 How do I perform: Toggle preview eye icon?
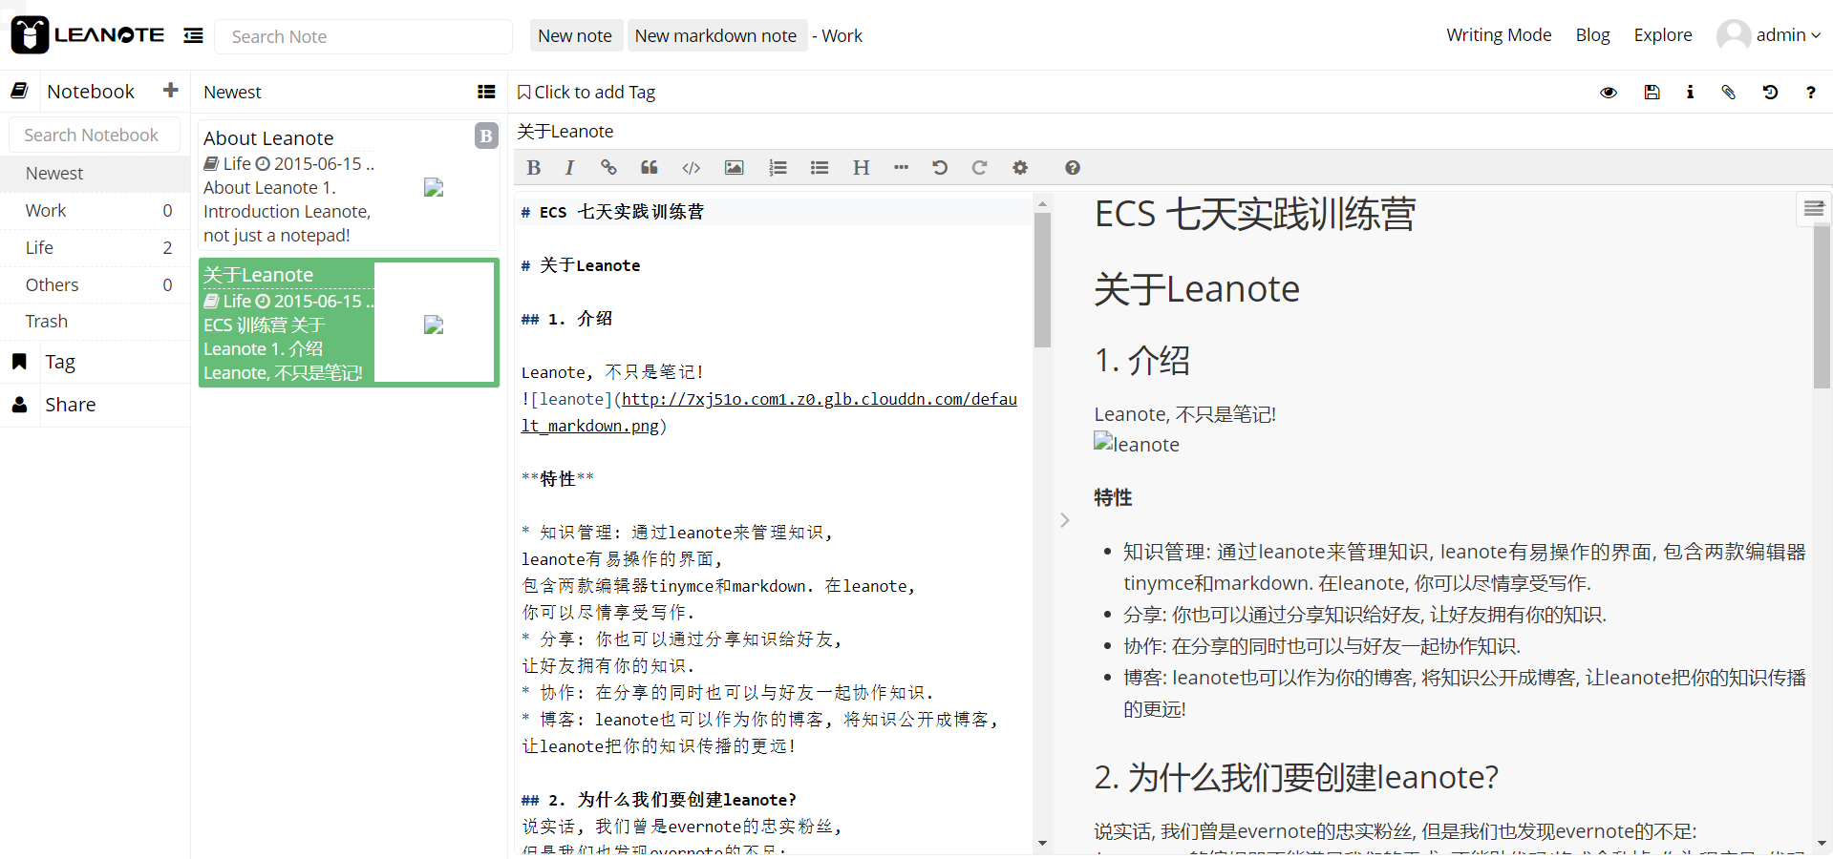(1609, 93)
